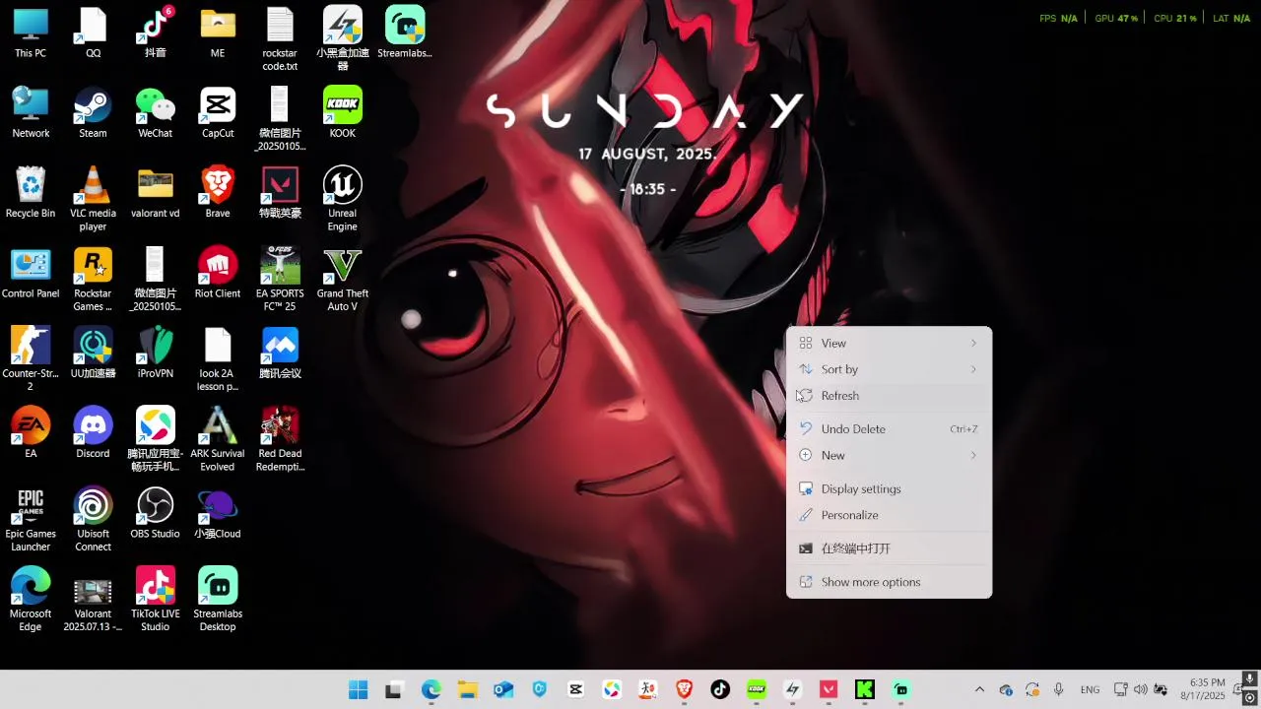Select the Rockstar Games Launcher icon

point(93,280)
